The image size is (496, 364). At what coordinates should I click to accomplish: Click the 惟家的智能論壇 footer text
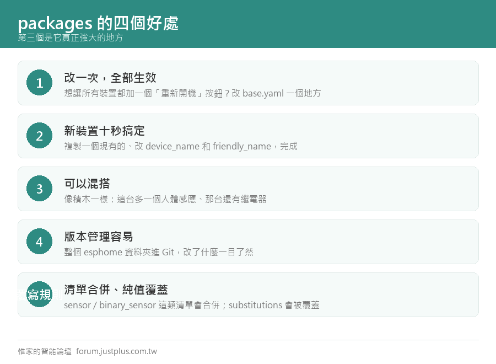click(45, 351)
